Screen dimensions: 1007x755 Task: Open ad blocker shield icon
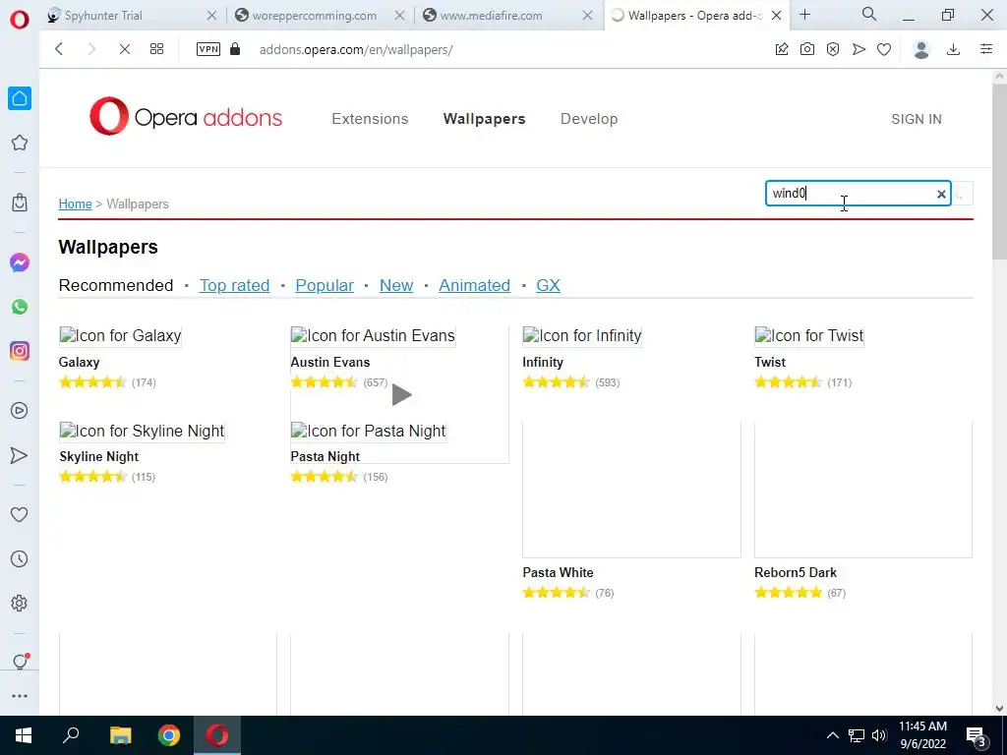click(x=833, y=49)
